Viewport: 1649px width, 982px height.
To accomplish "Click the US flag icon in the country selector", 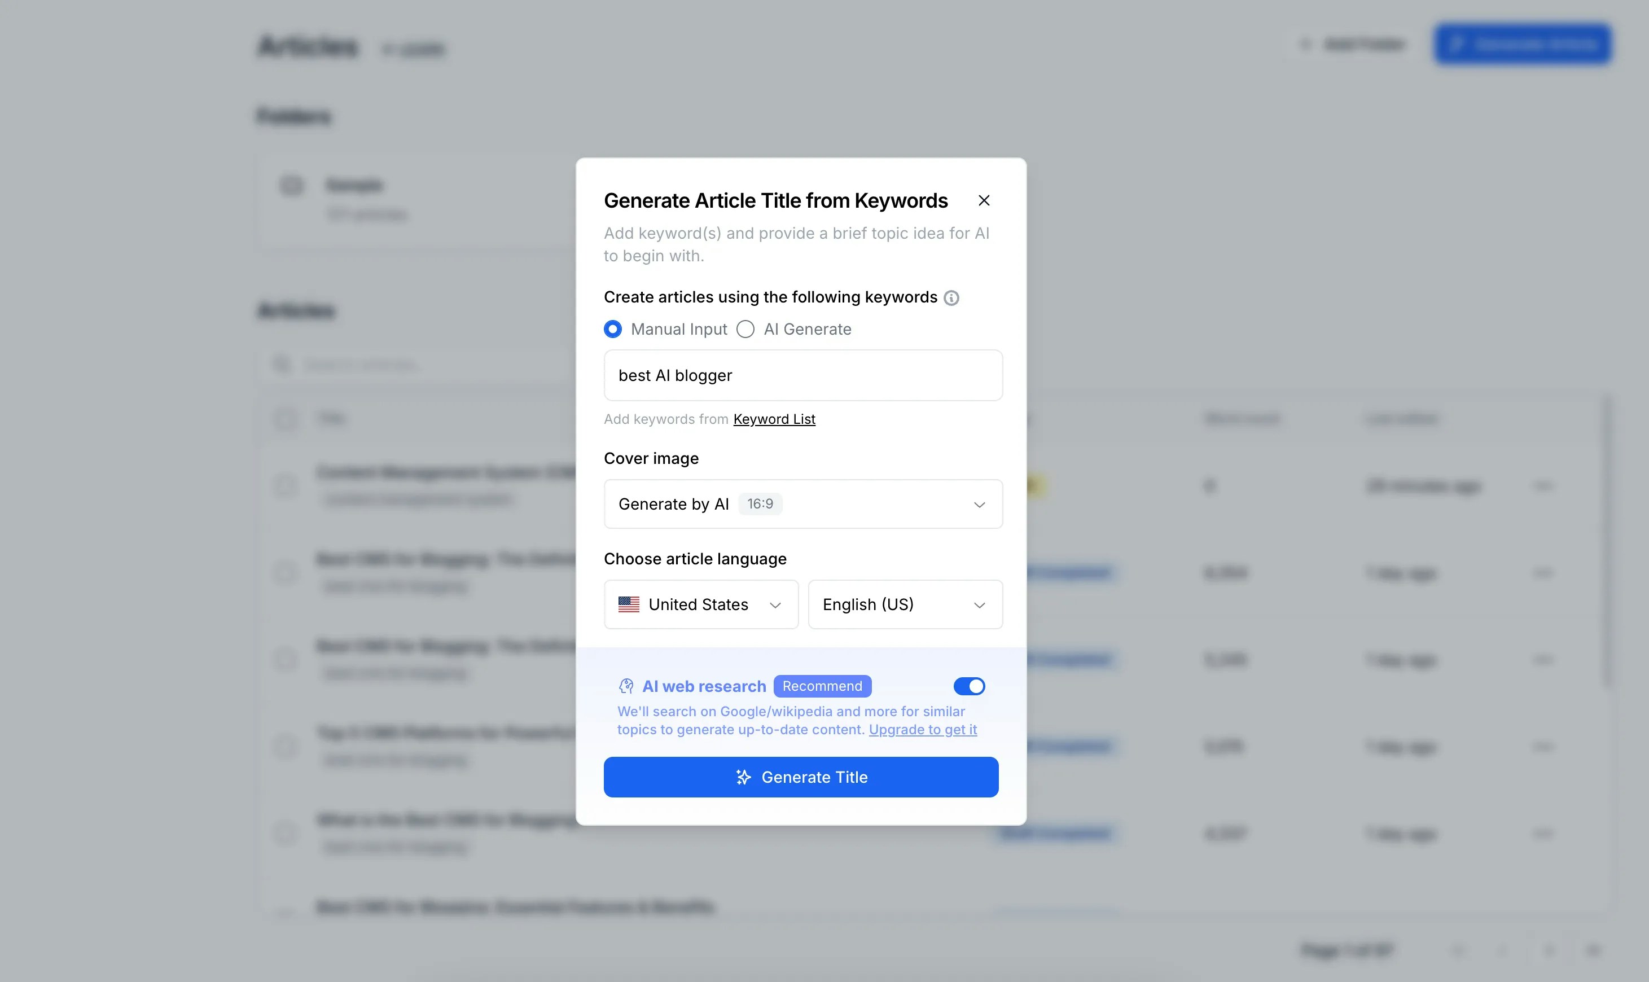I will point(629,604).
